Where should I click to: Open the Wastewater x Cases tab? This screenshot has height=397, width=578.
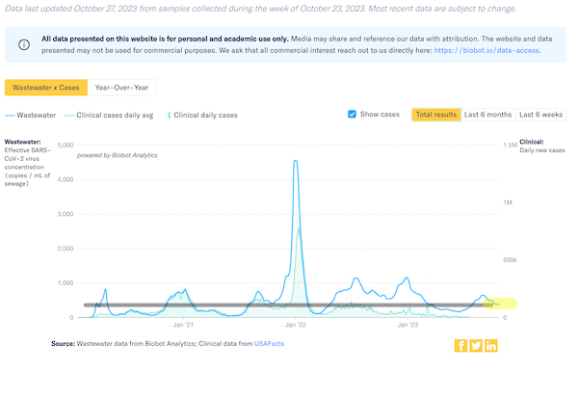(45, 88)
